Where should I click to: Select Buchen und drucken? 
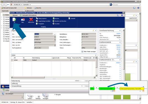click(x=59, y=21)
